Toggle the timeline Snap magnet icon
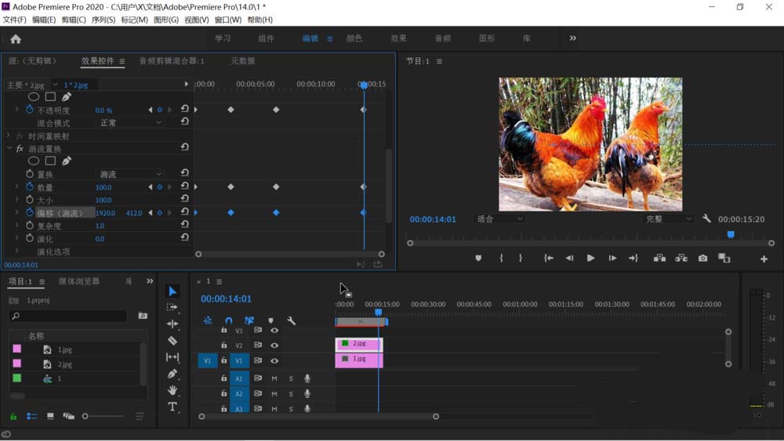784x441 pixels. [x=228, y=320]
